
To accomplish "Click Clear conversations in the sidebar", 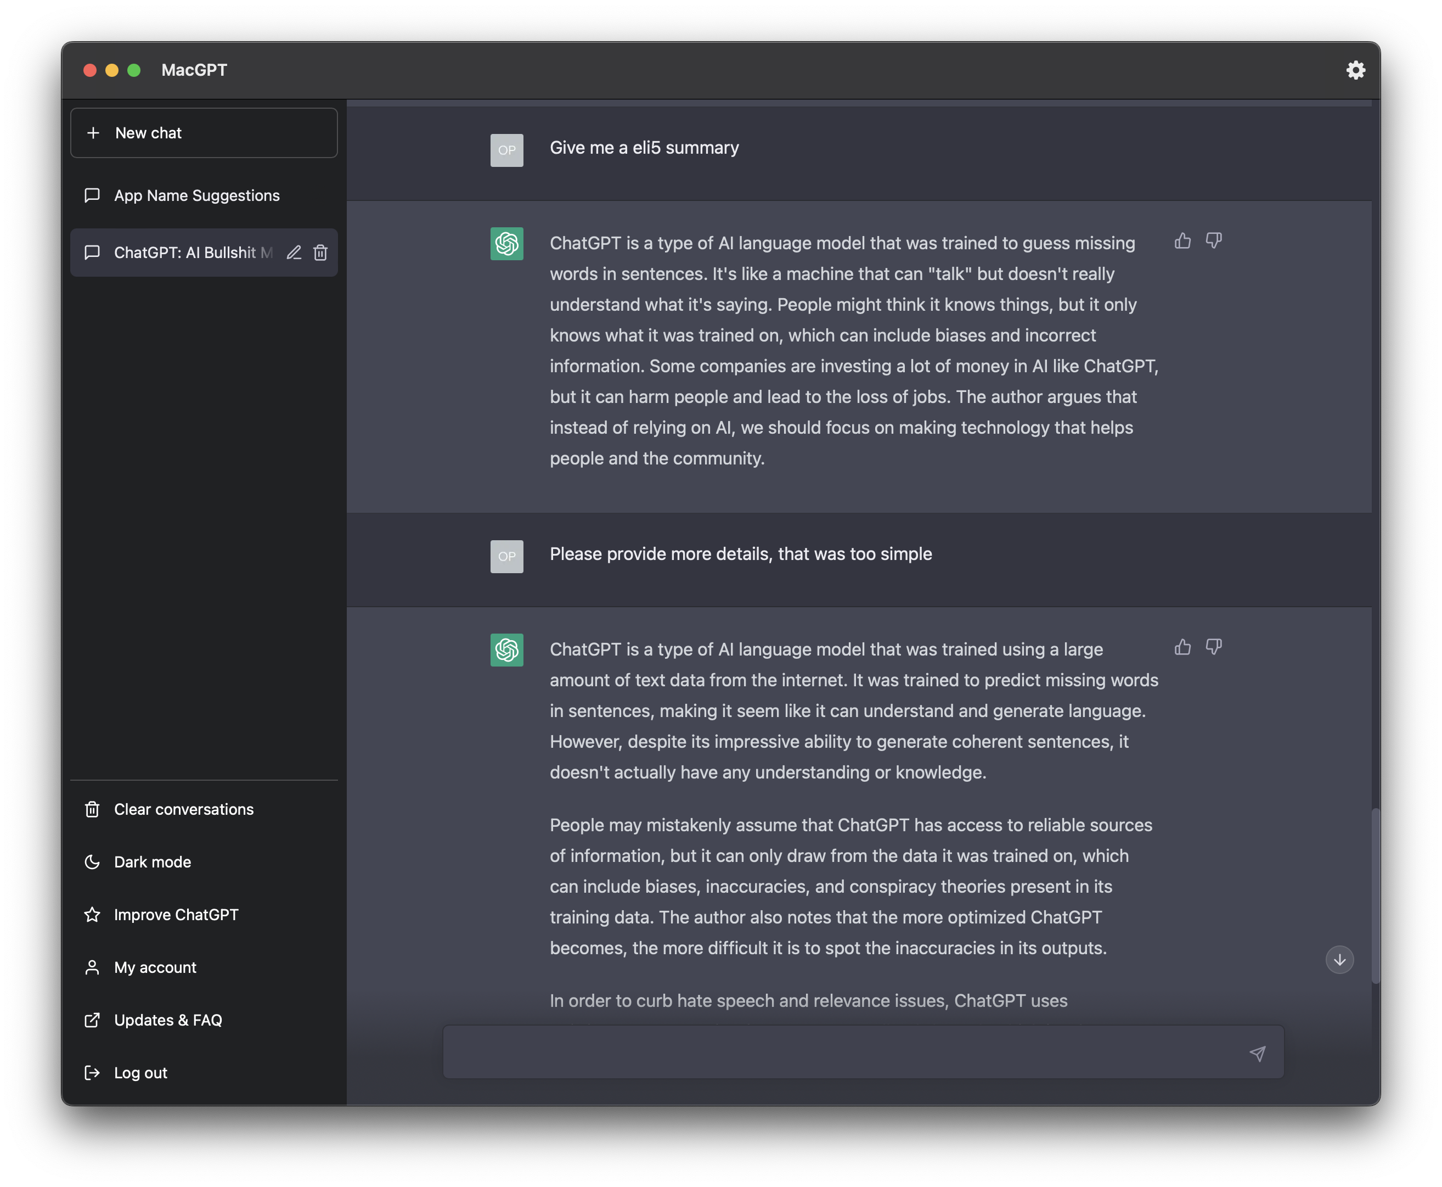I will pos(204,810).
